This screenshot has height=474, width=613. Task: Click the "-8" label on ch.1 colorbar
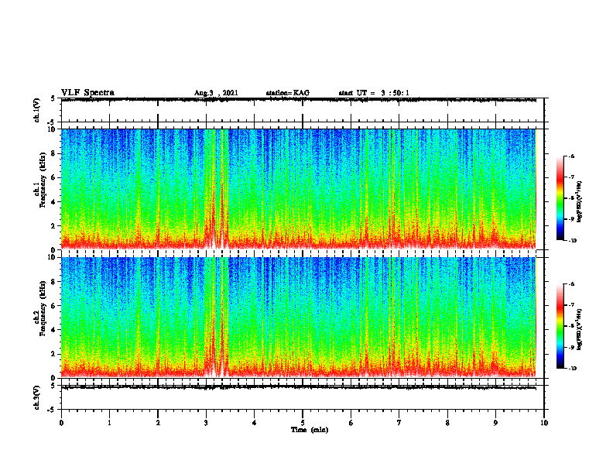[571, 198]
